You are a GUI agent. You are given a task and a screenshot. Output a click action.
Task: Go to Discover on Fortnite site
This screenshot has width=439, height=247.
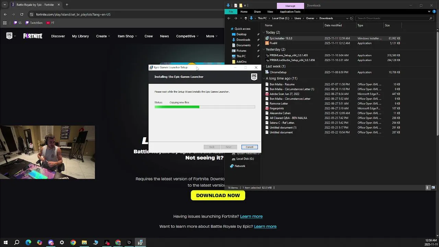pos(58,36)
